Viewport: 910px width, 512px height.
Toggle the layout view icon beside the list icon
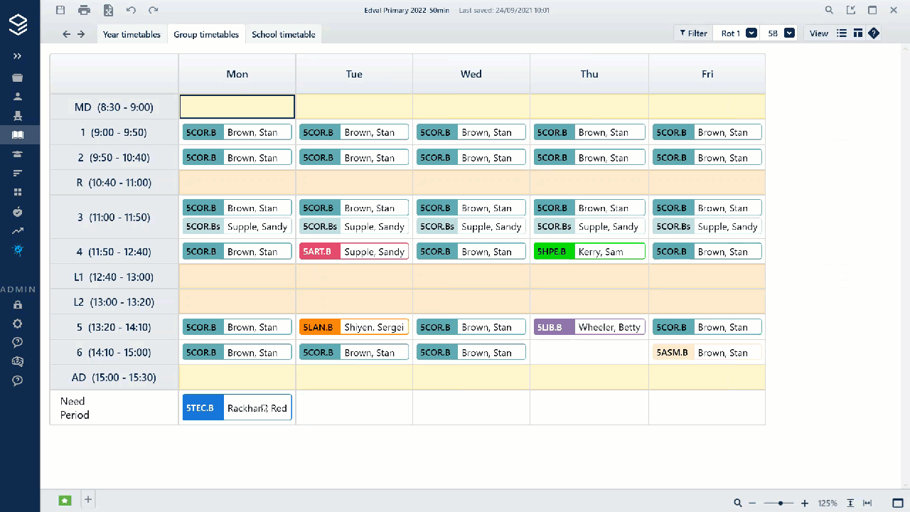(857, 33)
